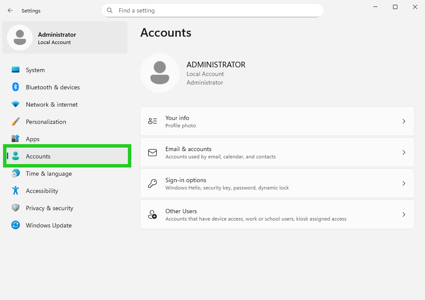425x300 pixels.
Task: Select the System icon in sidebar
Action: 16,70
